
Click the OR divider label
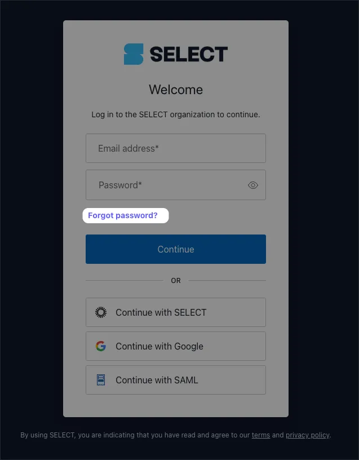[x=176, y=281]
